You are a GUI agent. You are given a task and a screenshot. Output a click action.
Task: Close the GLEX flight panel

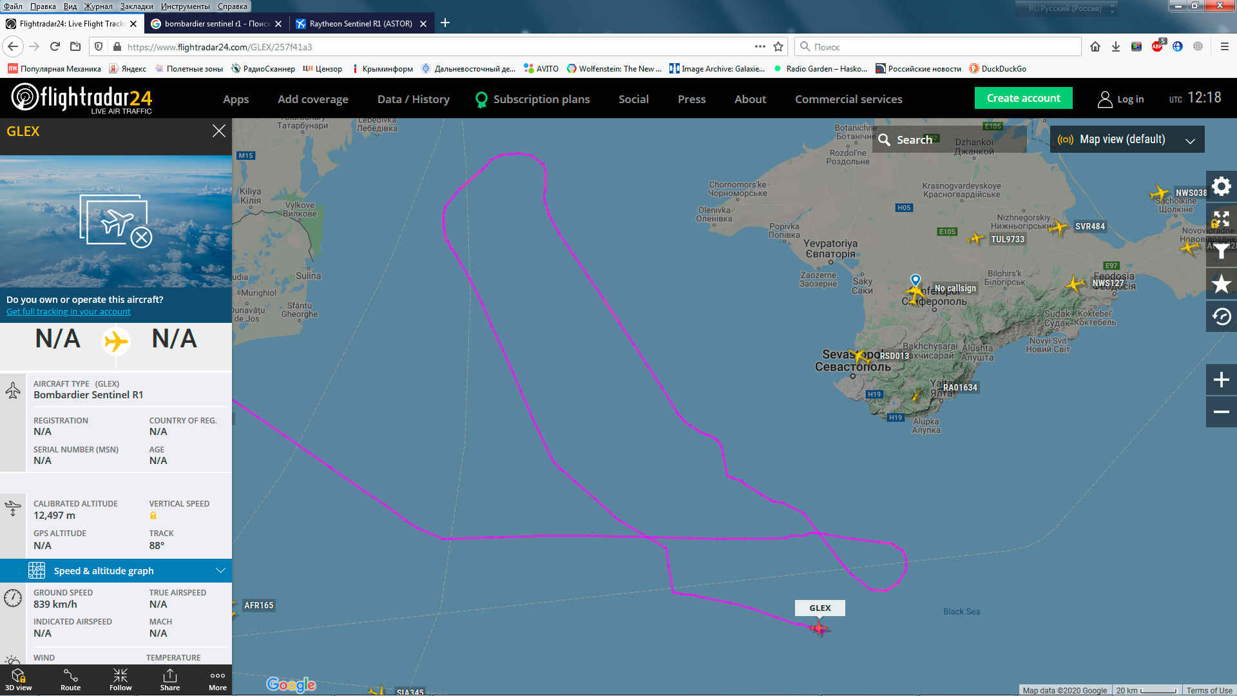(218, 131)
